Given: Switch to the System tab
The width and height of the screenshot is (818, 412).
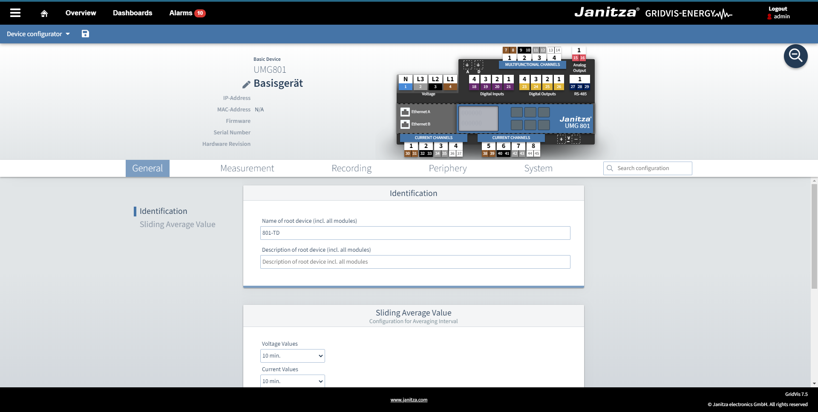Looking at the screenshot, I should [539, 168].
